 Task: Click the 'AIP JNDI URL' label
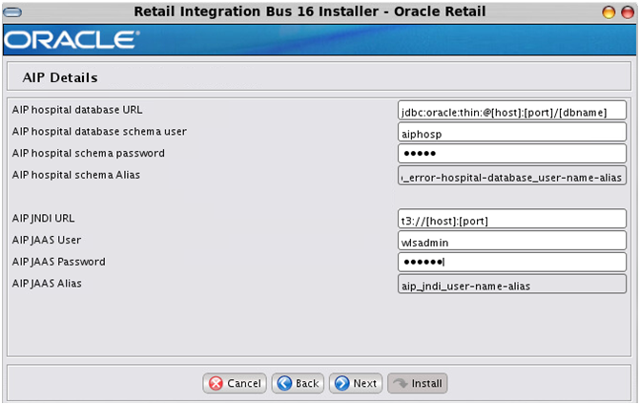[x=43, y=218]
